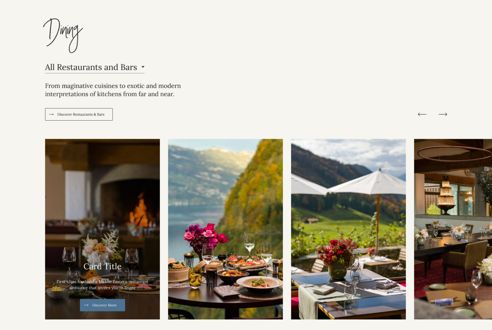Click the First-class food description text
The image size is (492, 330).
(102, 285)
